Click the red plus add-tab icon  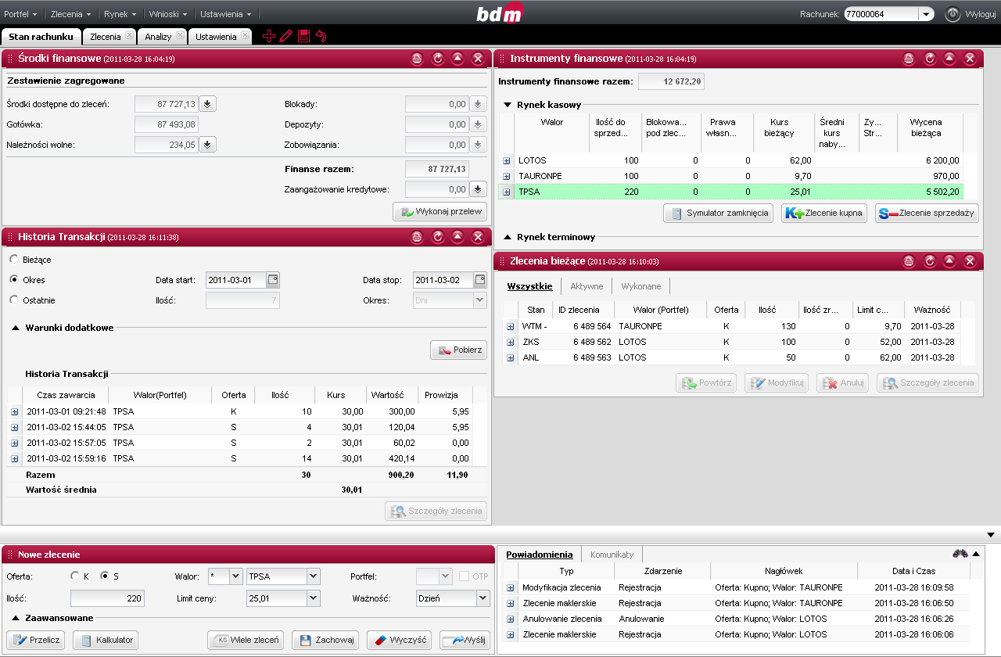pos(268,36)
